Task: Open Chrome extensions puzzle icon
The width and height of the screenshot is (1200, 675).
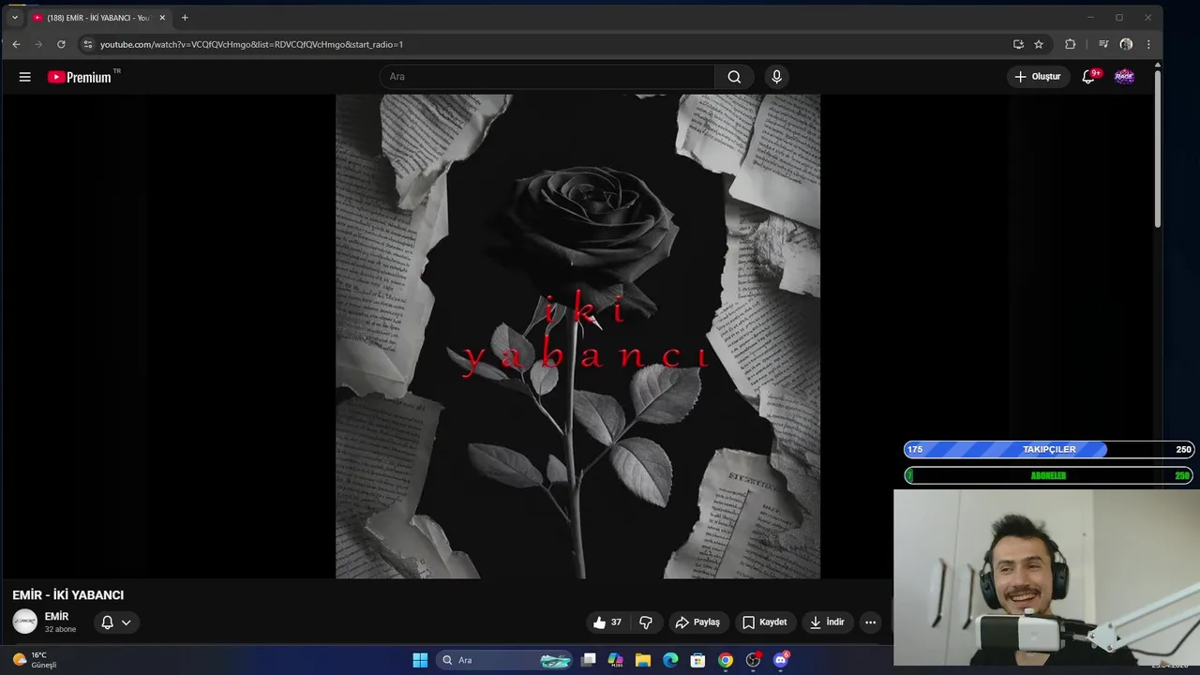Action: [1070, 44]
